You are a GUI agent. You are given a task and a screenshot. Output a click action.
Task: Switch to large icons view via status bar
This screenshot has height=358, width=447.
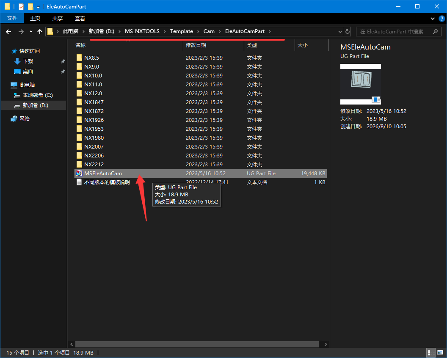click(440, 352)
